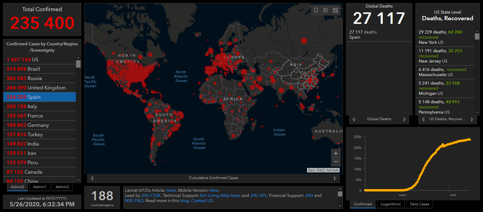
Task: Select Germany in the country list
Action: pyautogui.click(x=40, y=125)
